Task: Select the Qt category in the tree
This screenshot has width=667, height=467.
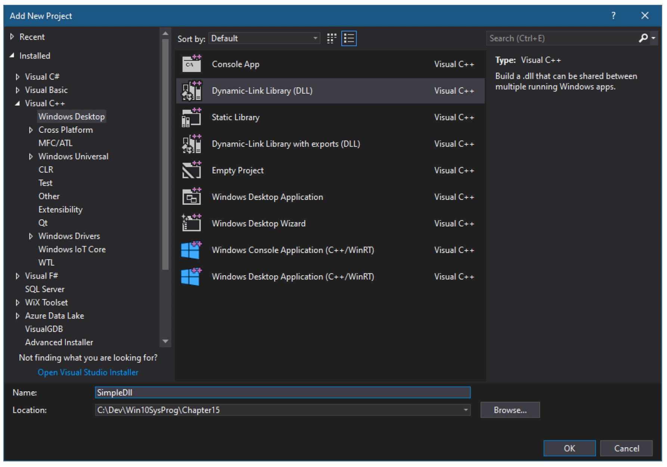Action: 43,223
